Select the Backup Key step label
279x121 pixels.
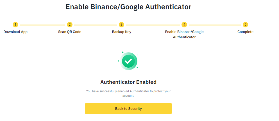pos(122,32)
